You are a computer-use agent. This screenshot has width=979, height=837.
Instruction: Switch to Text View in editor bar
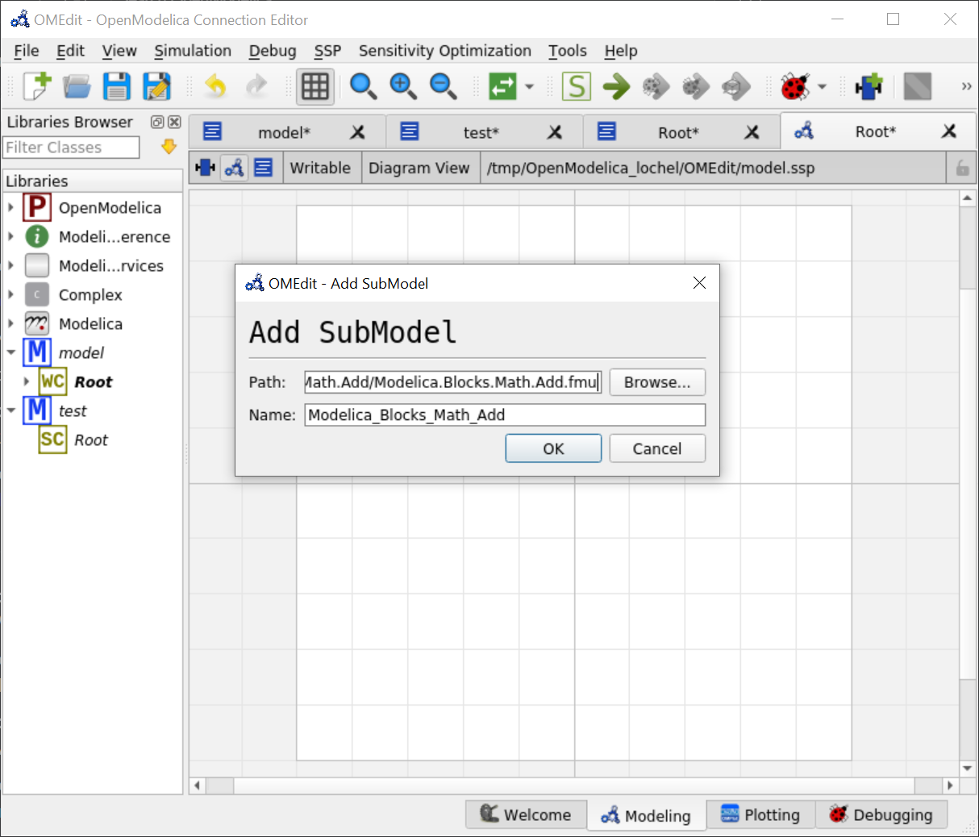coord(263,168)
